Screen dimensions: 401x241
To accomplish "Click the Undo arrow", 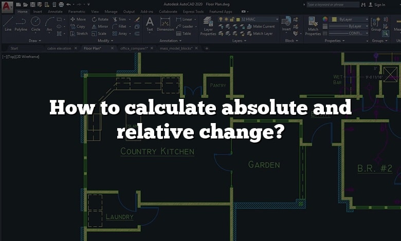I will point(68,4).
